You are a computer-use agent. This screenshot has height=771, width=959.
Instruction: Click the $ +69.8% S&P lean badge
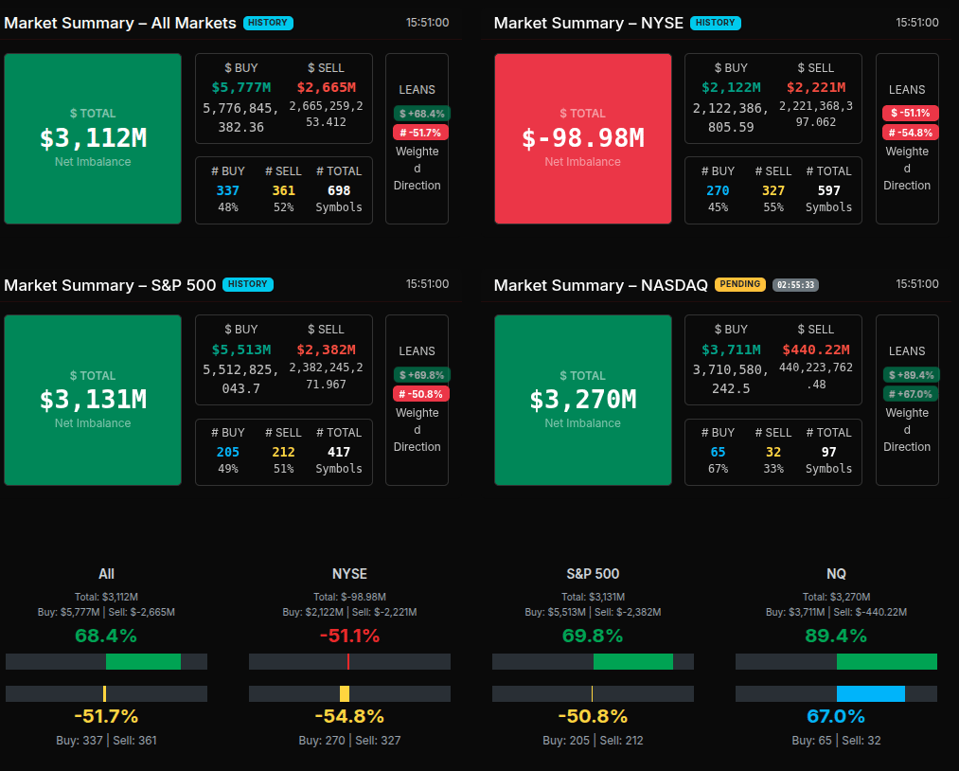coord(421,375)
